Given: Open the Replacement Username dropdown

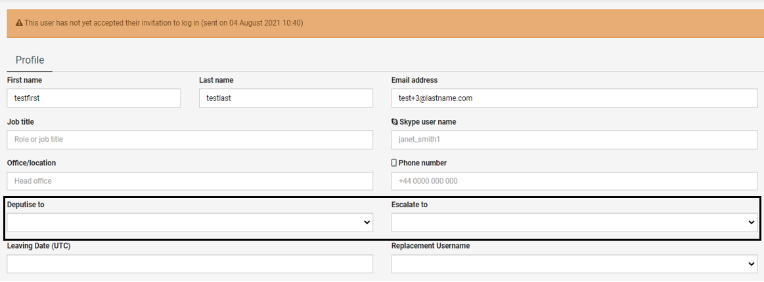Looking at the screenshot, I should (574, 264).
